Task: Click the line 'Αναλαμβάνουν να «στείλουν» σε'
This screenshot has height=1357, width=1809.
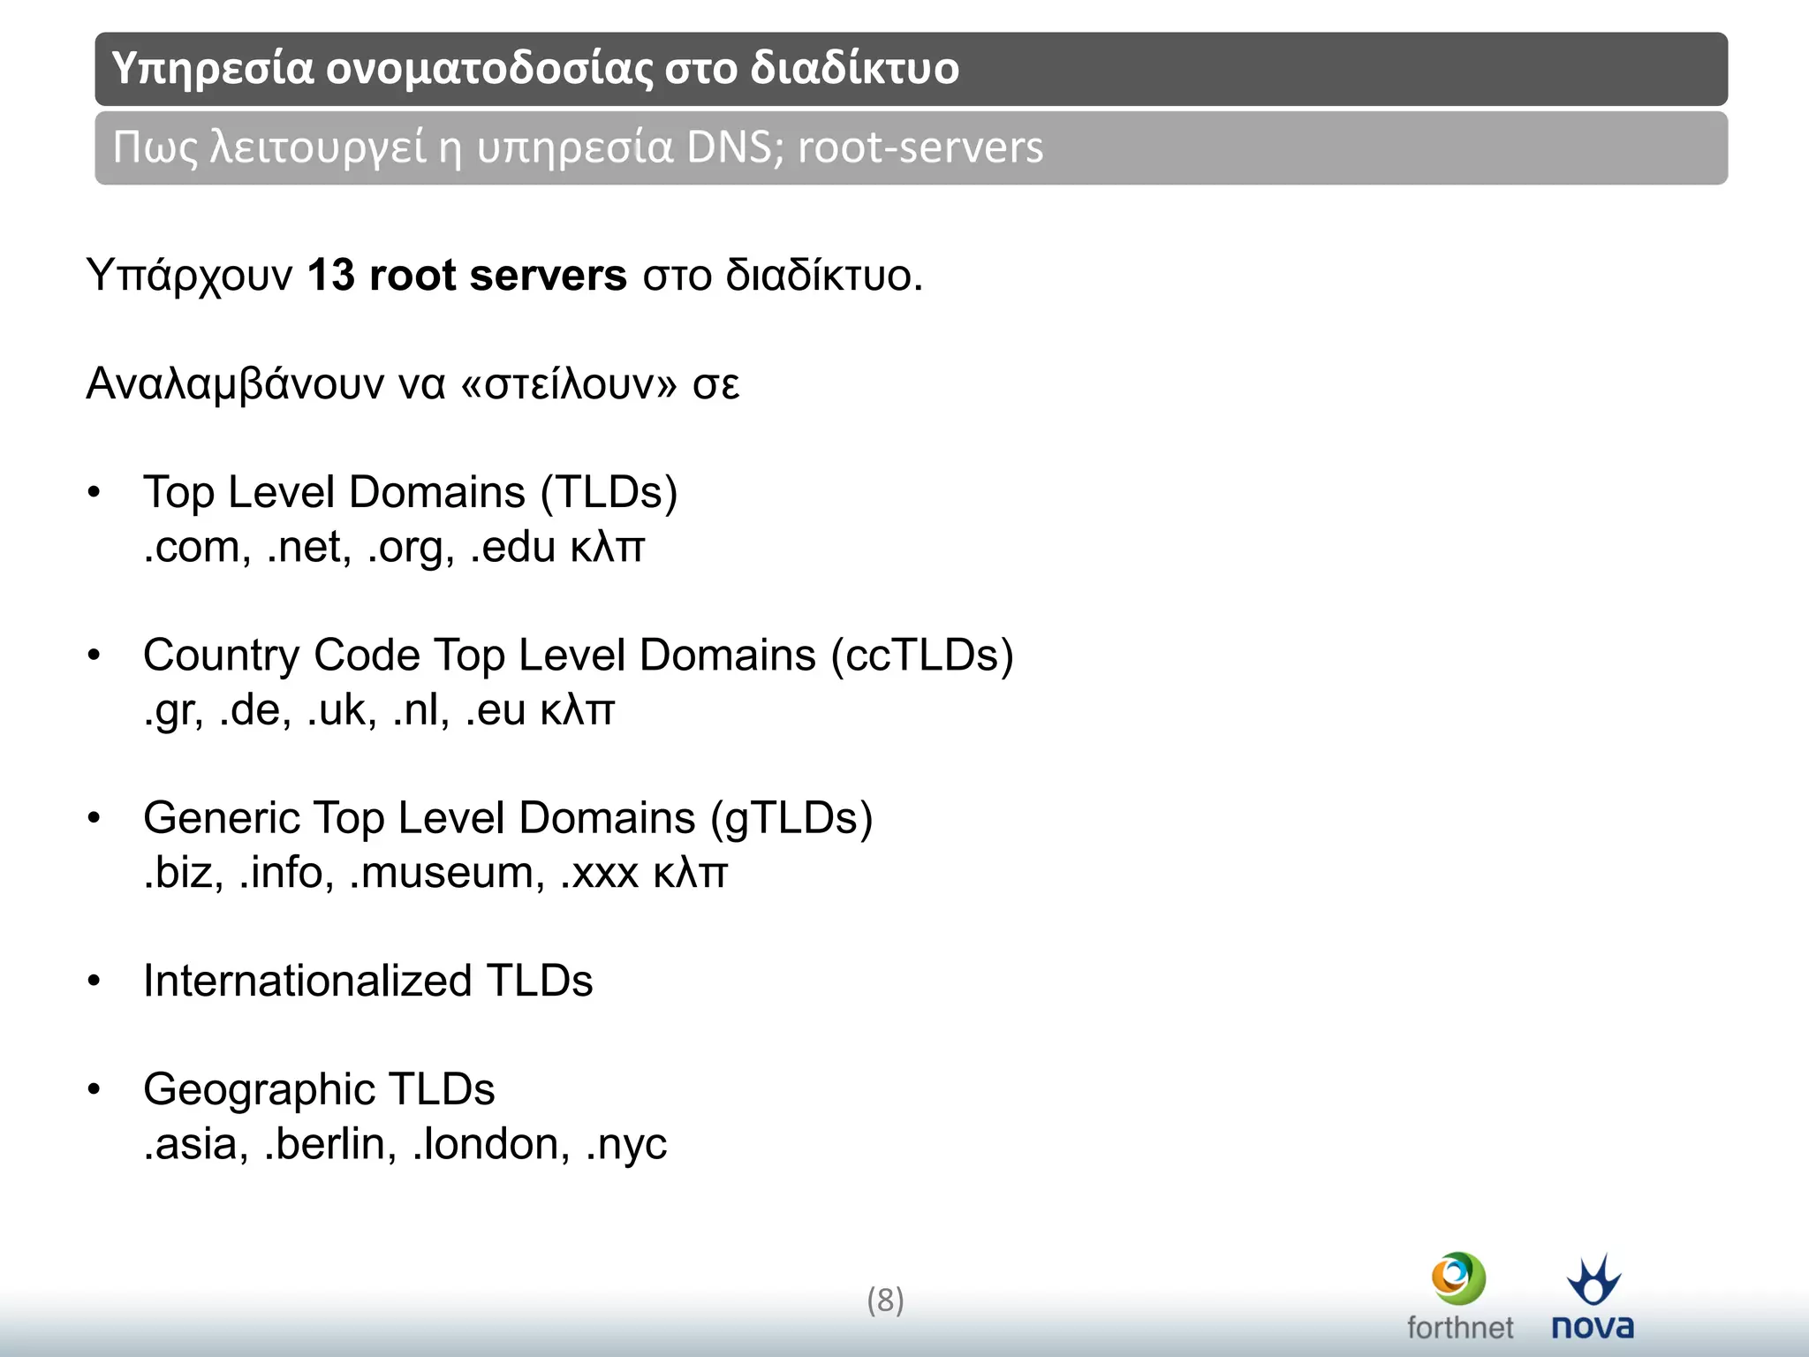Action: click(x=413, y=383)
